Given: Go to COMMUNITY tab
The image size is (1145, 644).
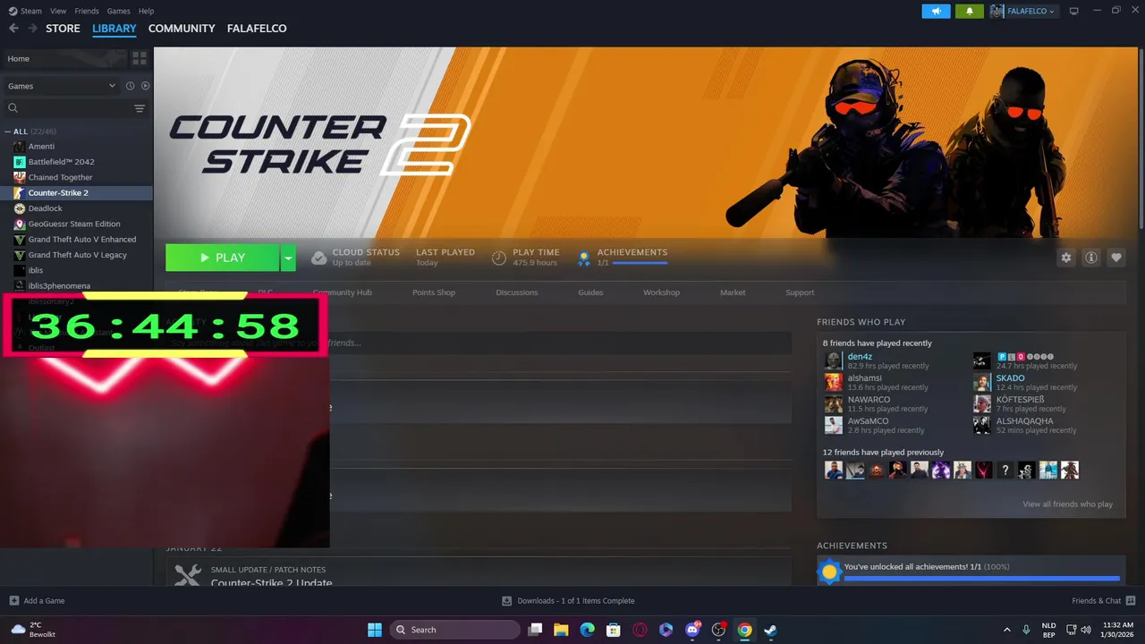Looking at the screenshot, I should pyautogui.click(x=182, y=29).
